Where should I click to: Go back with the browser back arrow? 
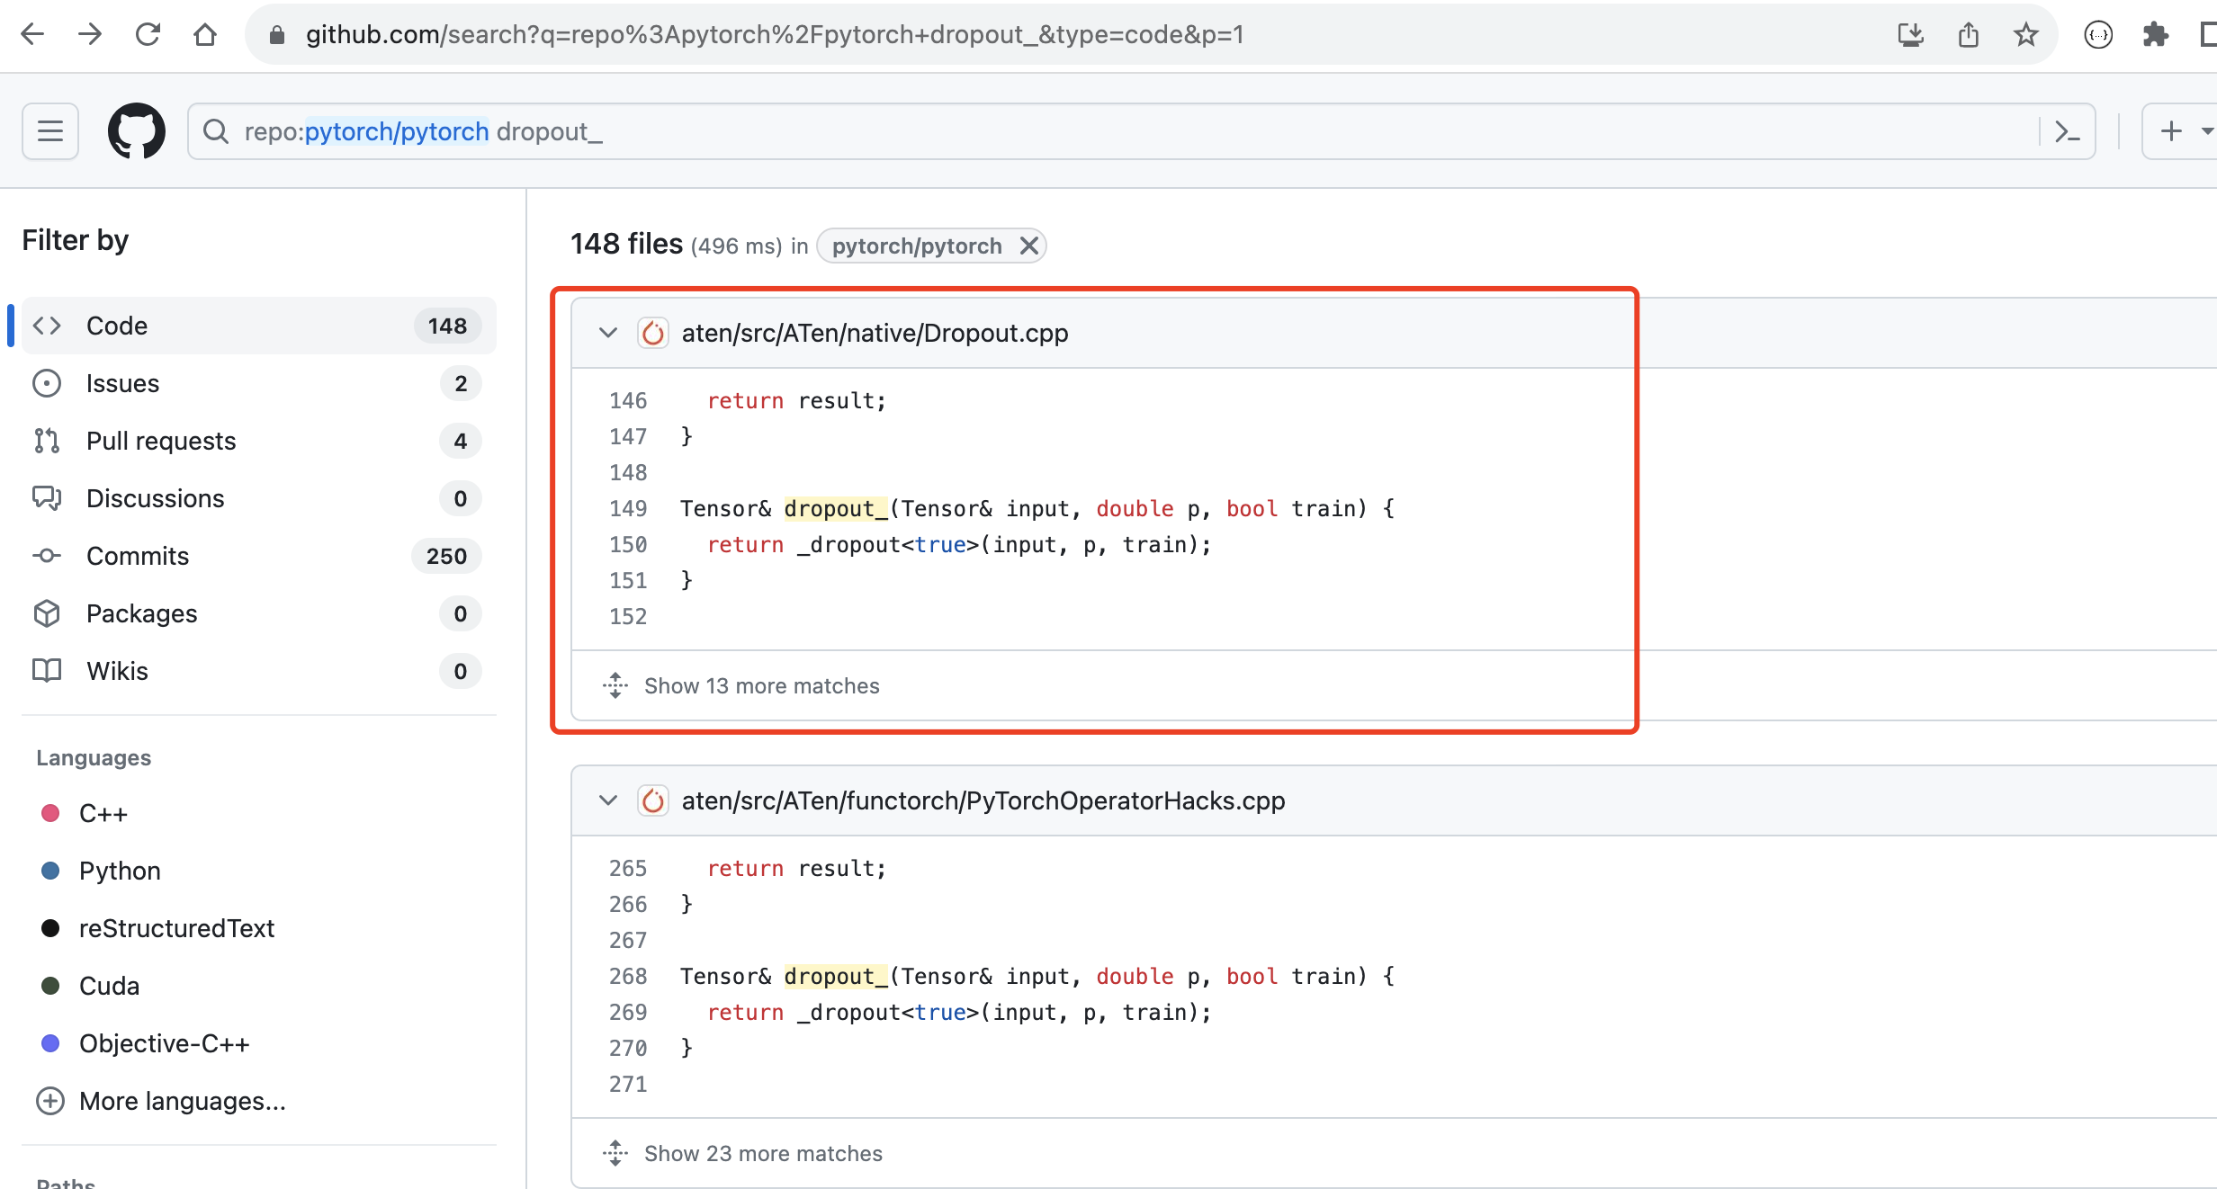(x=32, y=34)
